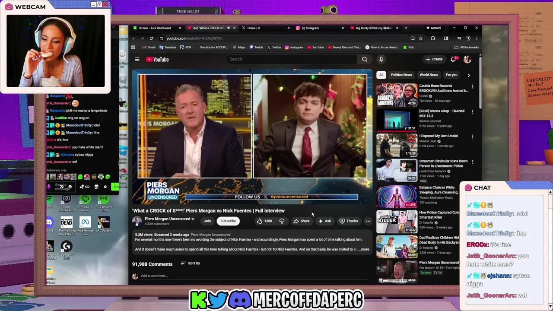
Task: Open options for I Exposed My Own Uncle video
Action: point(473,136)
